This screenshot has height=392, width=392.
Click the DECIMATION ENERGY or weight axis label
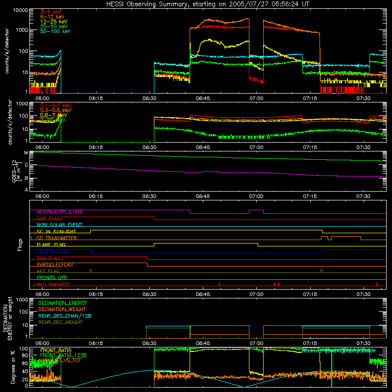tap(7, 318)
